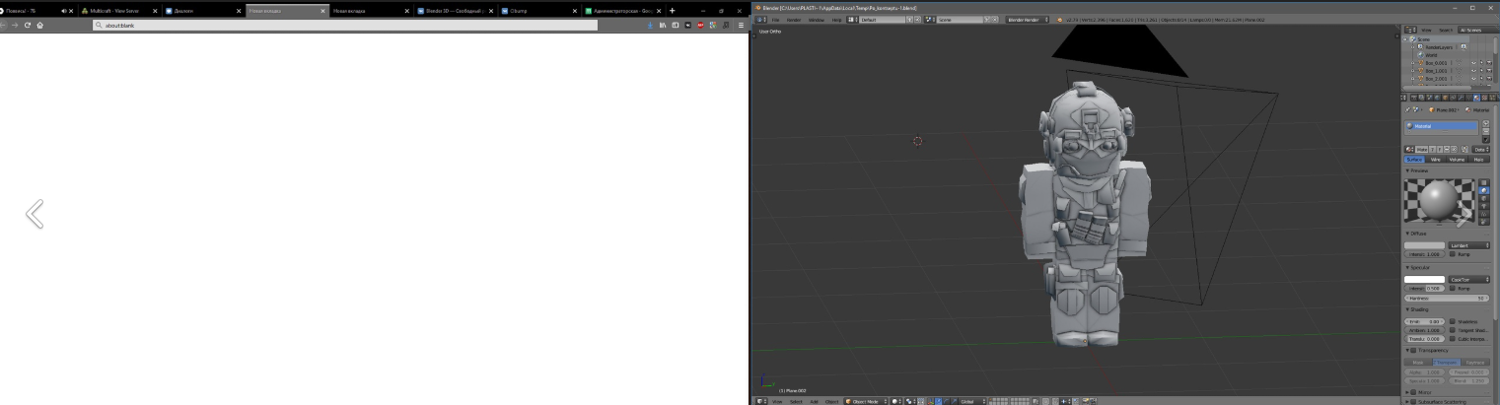The width and height of the screenshot is (1500, 405).
Task: Open the Data link dropdown in material panel
Action: pos(1481,149)
